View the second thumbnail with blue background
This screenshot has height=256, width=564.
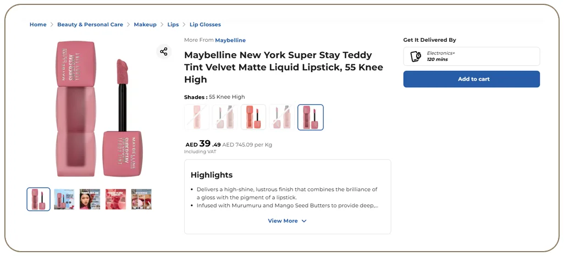coord(64,199)
